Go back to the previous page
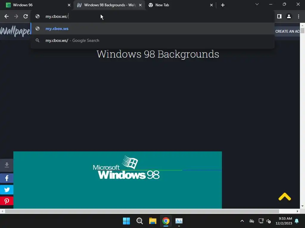305x228 pixels. (x=7, y=17)
